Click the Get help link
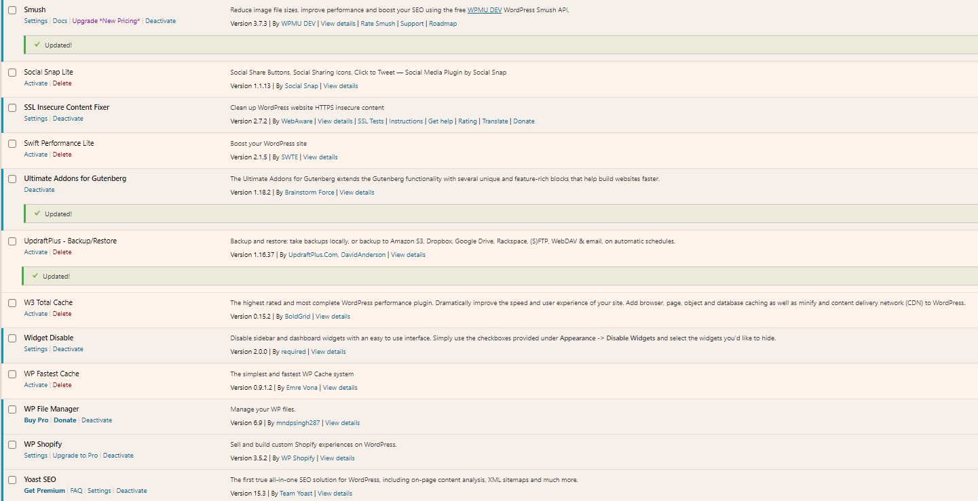The image size is (978, 501). [440, 121]
